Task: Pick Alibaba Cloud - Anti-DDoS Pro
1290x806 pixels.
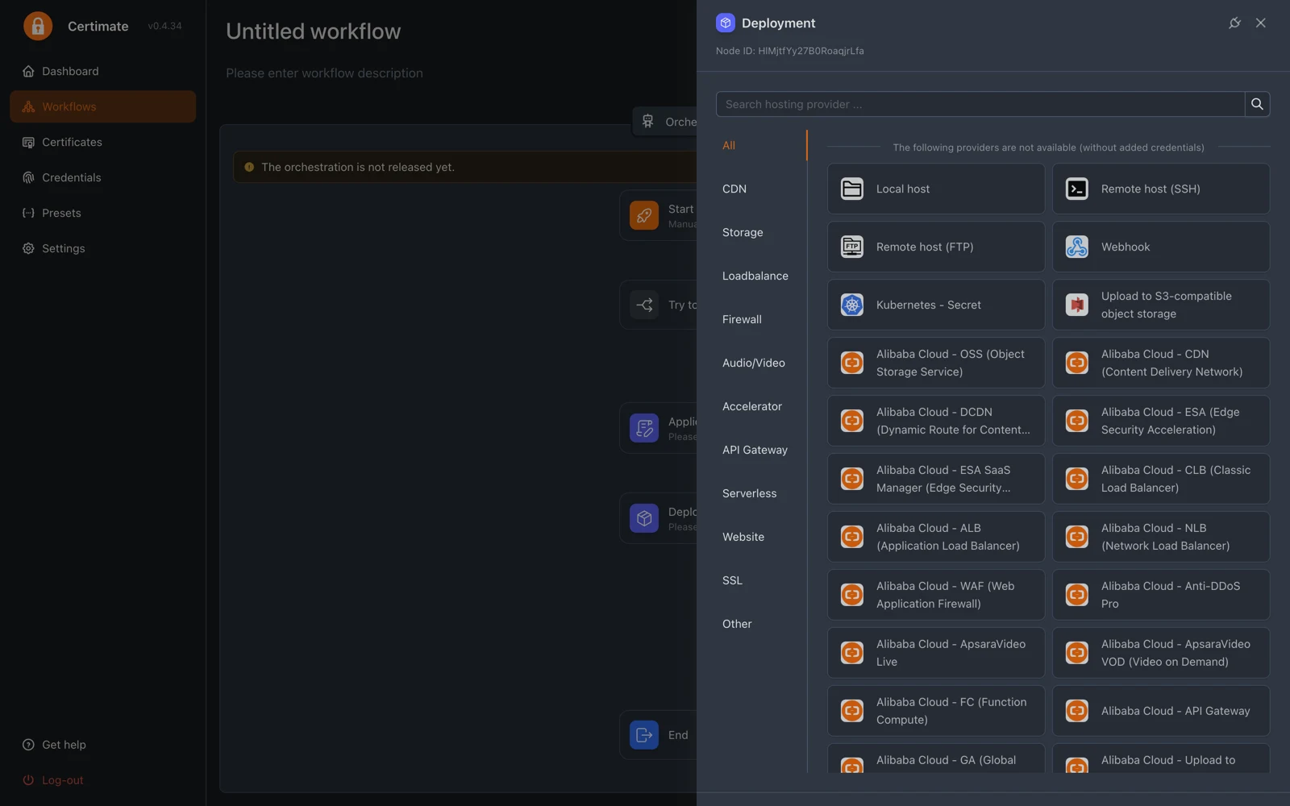Action: point(1161,595)
